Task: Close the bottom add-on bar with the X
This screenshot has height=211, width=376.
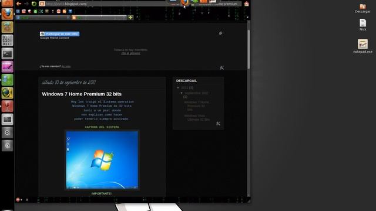Action: click(27, 200)
